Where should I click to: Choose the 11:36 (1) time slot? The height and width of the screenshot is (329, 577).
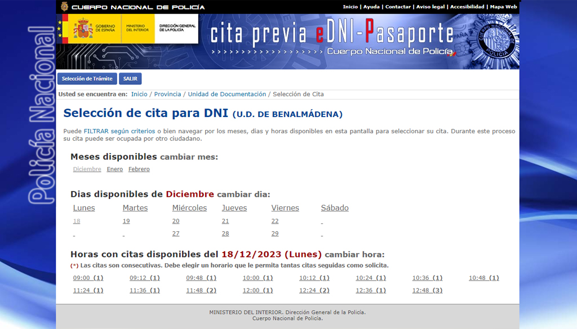coord(145,290)
